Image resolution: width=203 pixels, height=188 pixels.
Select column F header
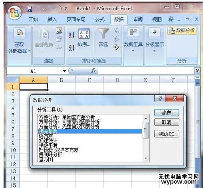[x=173, y=80]
